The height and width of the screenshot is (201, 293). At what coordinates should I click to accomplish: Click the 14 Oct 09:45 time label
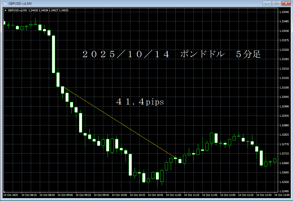tap(101, 195)
